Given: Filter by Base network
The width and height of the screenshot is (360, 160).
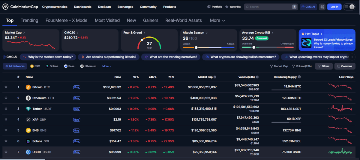Looking at the screenshot, I should click(x=69, y=66).
